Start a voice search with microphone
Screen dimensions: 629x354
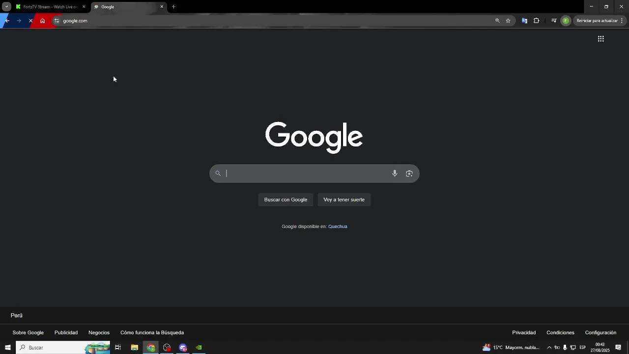(x=395, y=173)
